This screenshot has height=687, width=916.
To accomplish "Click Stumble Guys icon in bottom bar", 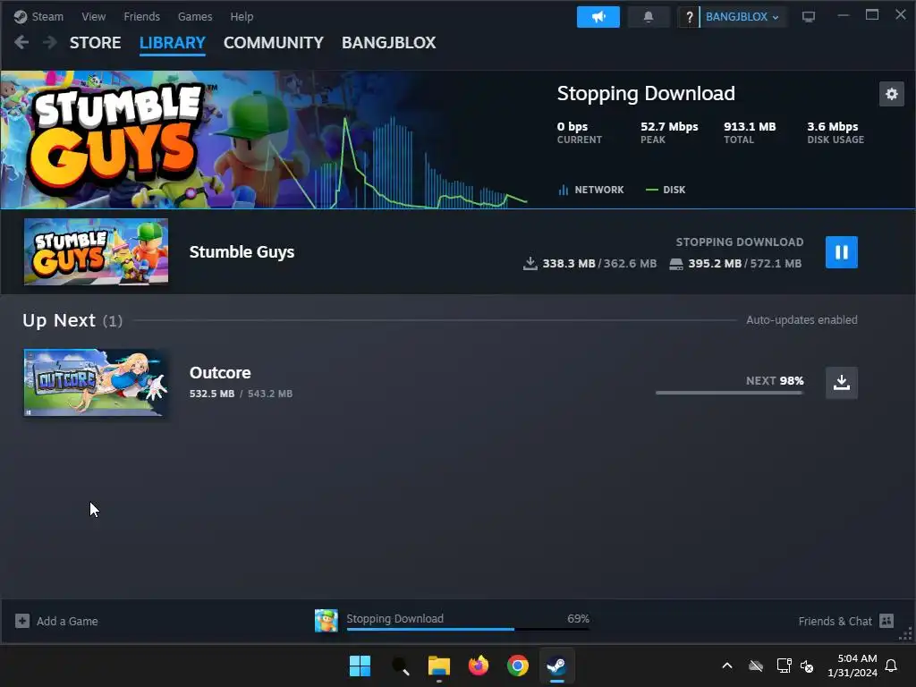I will point(326,621).
